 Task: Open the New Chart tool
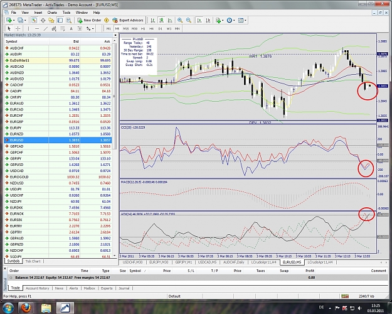(9, 20)
